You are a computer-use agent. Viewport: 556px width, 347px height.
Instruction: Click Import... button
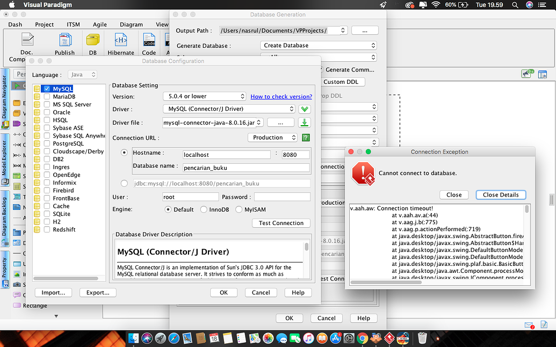coord(53,292)
